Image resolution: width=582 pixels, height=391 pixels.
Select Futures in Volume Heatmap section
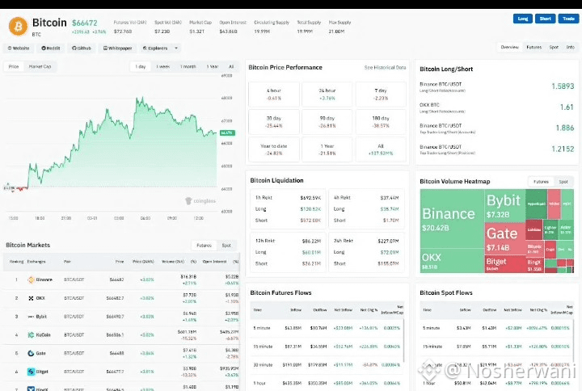tap(541, 182)
